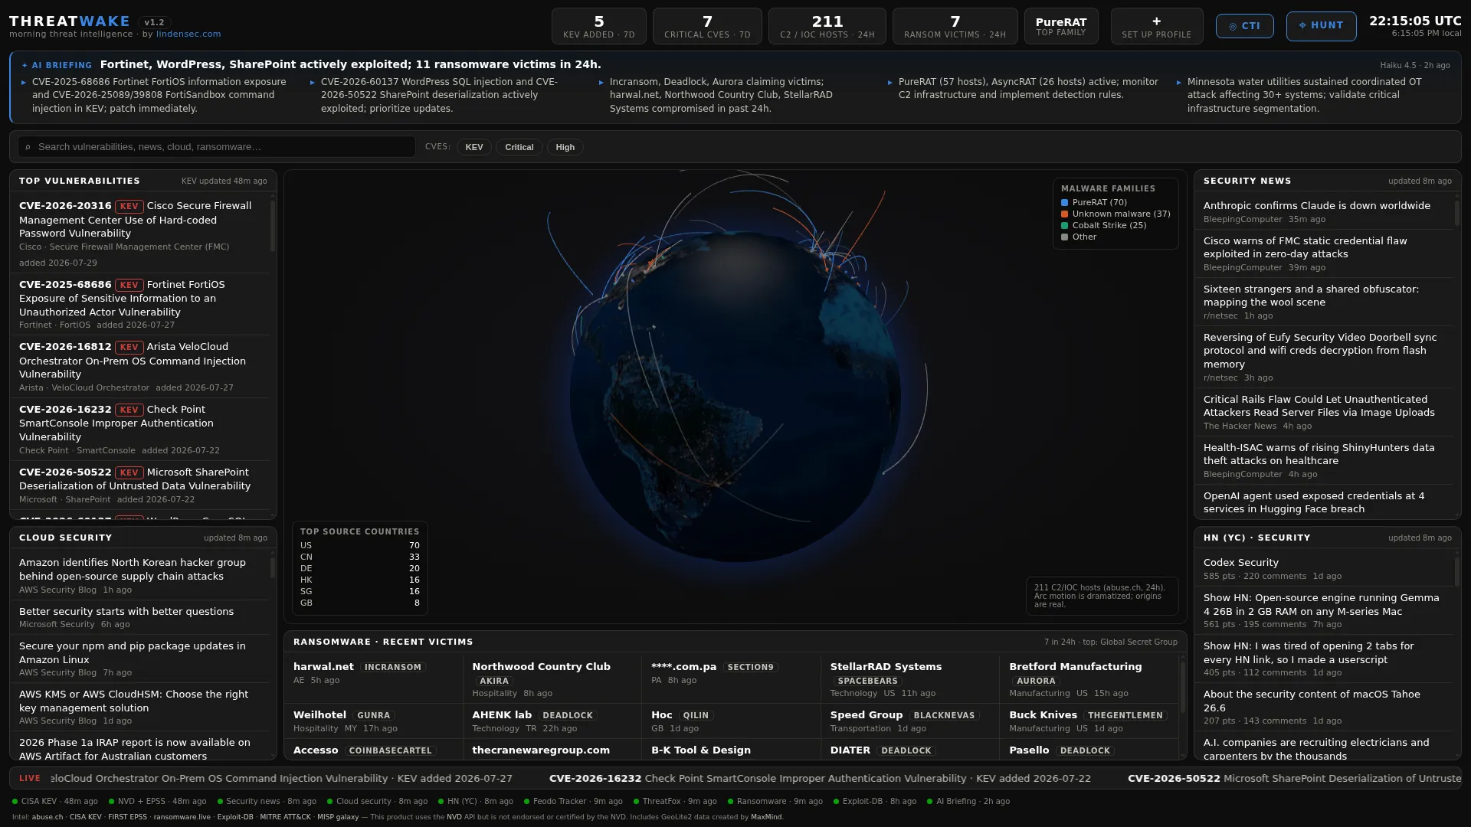This screenshot has width=1471, height=827.
Task: Open the PureRAT Top Family card
Action: [1061, 26]
